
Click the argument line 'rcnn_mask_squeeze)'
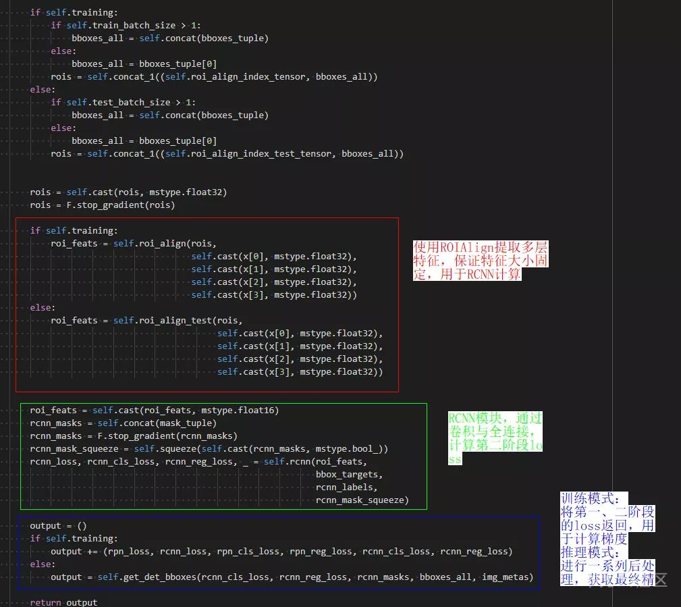362,500
